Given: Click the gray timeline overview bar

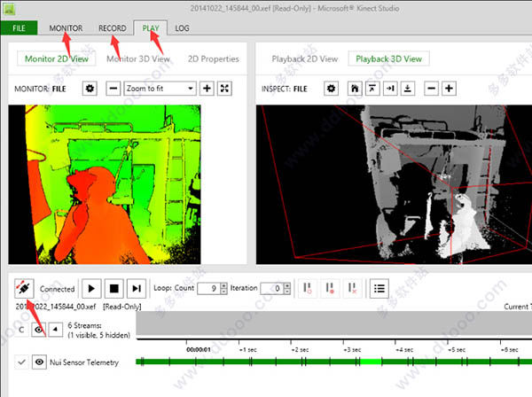Looking at the screenshot, I should pos(334,323).
